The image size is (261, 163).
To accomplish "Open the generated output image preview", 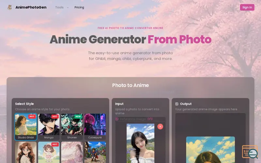I will 210,150.
